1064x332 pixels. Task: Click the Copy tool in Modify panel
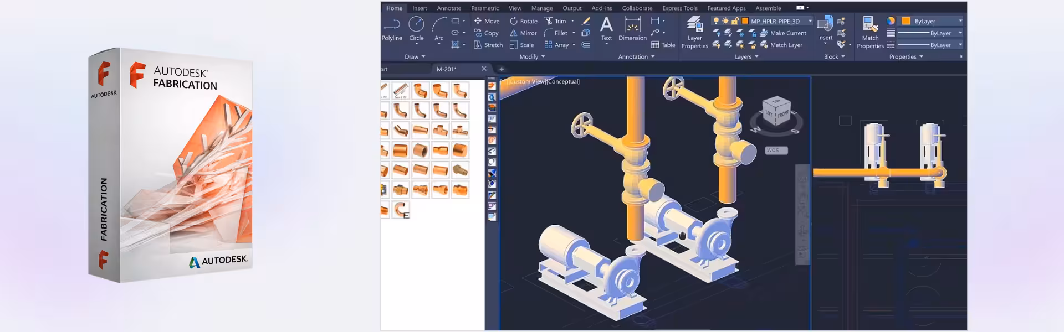click(x=486, y=33)
